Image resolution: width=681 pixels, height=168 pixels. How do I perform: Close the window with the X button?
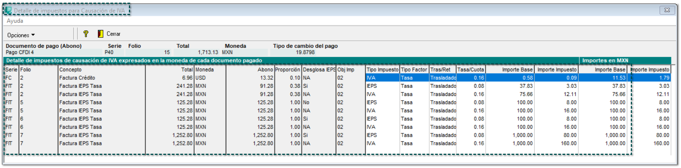coord(667,10)
